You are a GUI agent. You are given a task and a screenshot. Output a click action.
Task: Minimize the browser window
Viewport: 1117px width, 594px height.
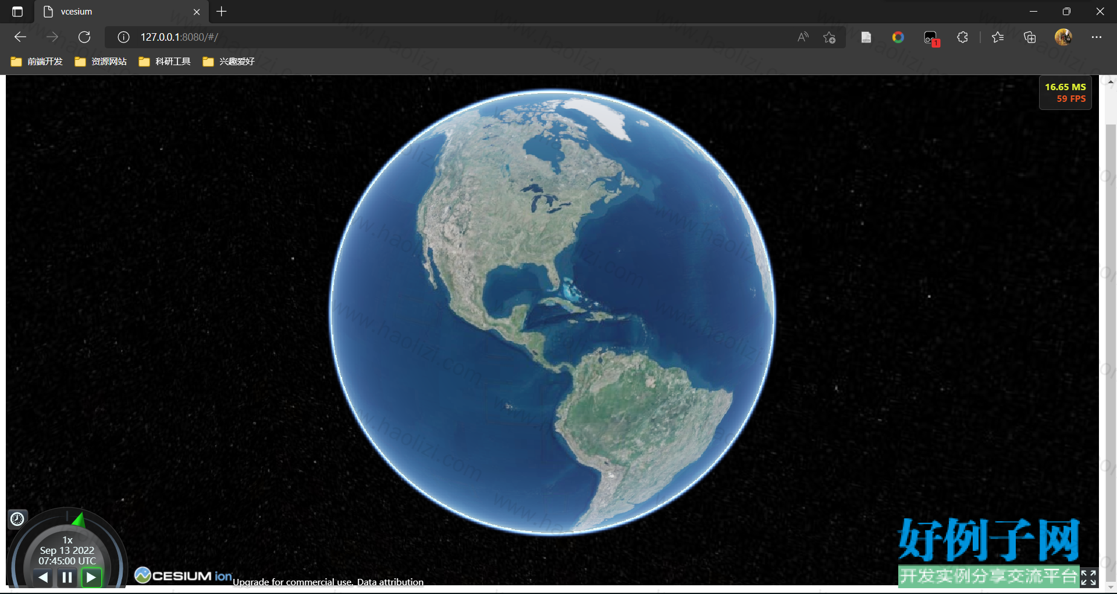[1033, 12]
